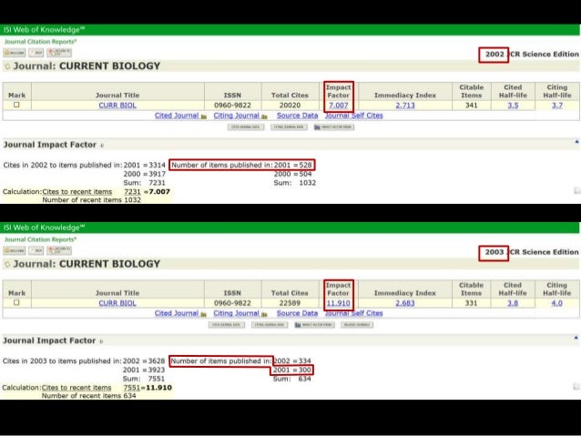Click Impact Factor Trend button in 2002 report
This screenshot has height=436, width=581.
334,127
